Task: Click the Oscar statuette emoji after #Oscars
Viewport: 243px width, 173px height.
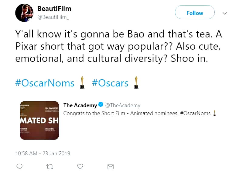Action: pyautogui.click(x=136, y=82)
